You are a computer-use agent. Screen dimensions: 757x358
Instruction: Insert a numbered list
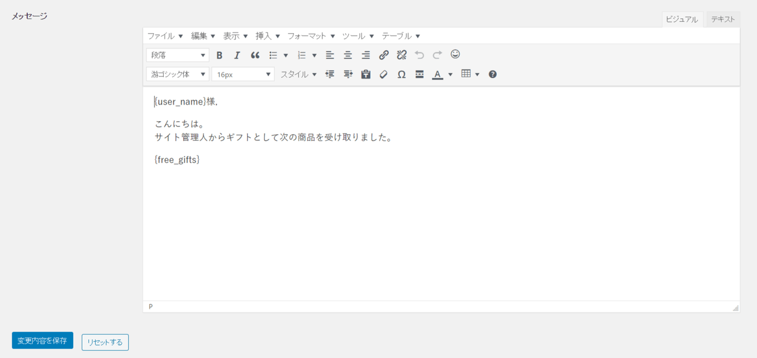pyautogui.click(x=302, y=55)
